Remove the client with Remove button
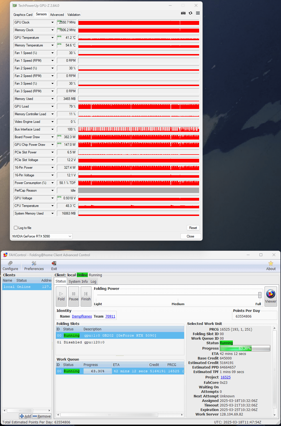Viewport: 281px width, 426px height. pyautogui.click(x=42, y=416)
